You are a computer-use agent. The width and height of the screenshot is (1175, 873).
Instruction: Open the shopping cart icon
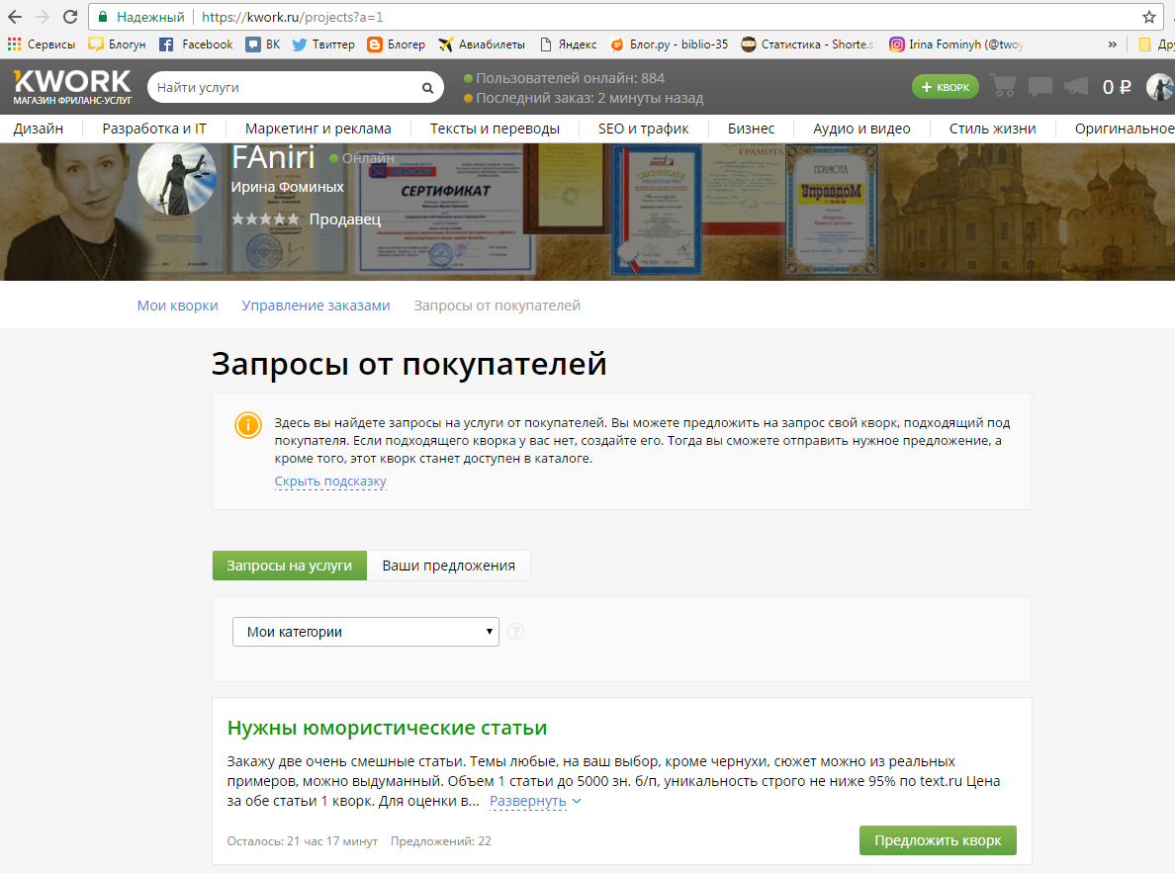(1003, 86)
